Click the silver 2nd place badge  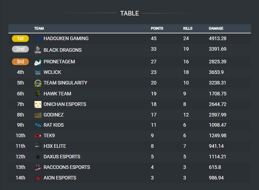pyautogui.click(x=20, y=49)
